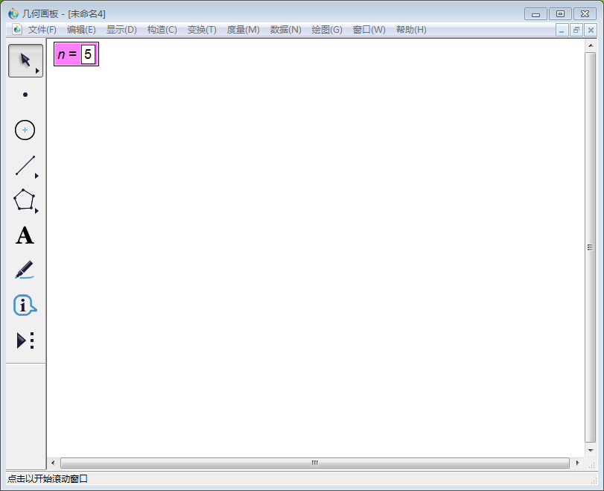Open the 构造(C) menu

coord(162,30)
